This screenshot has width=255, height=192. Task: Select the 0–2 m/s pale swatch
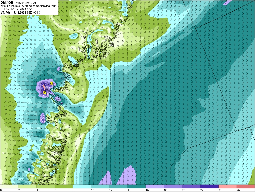click(x=9, y=186)
